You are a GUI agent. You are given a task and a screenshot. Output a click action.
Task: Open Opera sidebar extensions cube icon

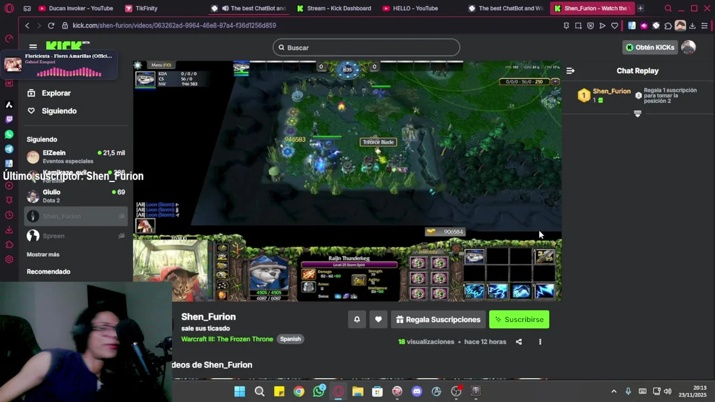9,245
